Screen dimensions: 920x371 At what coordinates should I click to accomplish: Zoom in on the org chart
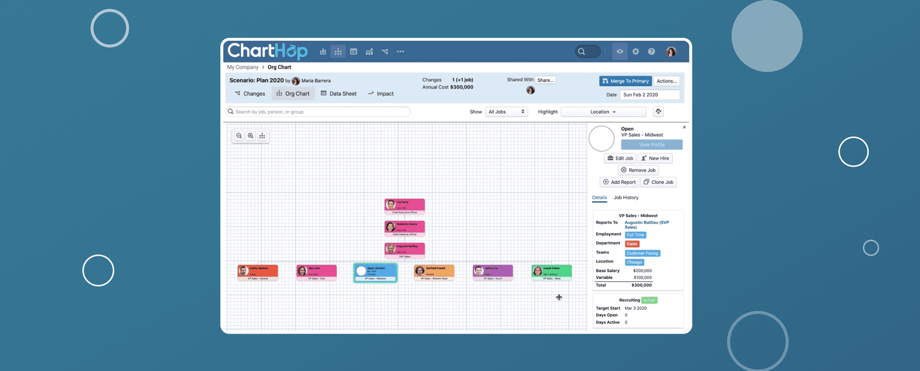(251, 136)
